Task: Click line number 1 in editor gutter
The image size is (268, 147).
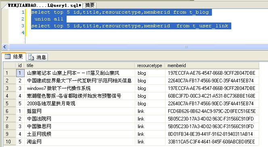Action: (x=23, y=12)
